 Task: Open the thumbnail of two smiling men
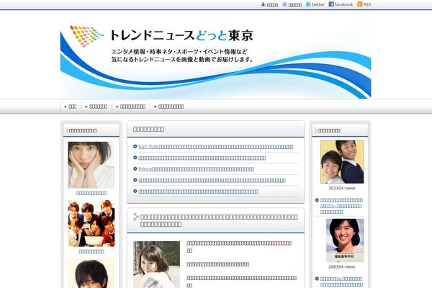pos(342,162)
